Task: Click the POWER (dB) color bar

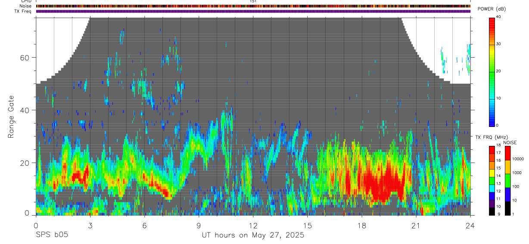Action: [492, 71]
